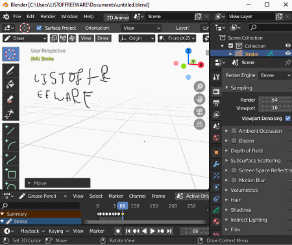Open the Render menu
The width and height of the screenshot is (292, 245).
(48, 17)
